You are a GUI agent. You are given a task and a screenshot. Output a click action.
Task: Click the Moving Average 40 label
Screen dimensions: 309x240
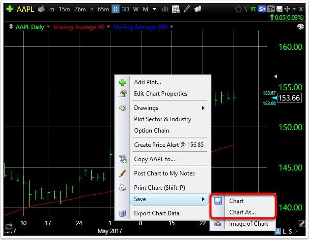(x=79, y=27)
